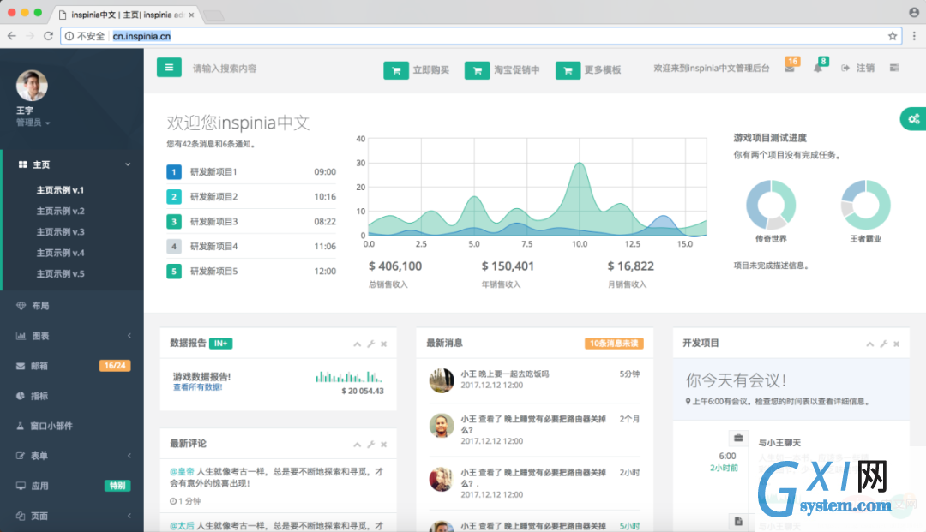Viewport: 926px width, 532px height.
Task: Click the 王者霸业 donut chart
Action: [x=865, y=205]
